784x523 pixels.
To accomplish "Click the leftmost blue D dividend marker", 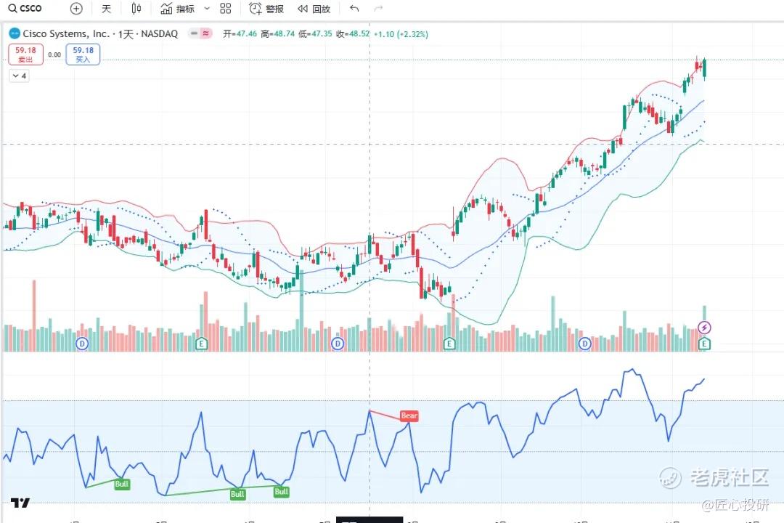I will (82, 343).
